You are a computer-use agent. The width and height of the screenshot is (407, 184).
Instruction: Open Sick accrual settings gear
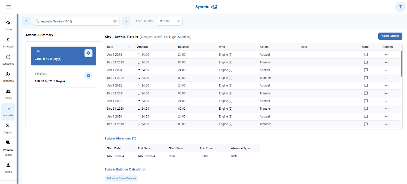(89, 53)
